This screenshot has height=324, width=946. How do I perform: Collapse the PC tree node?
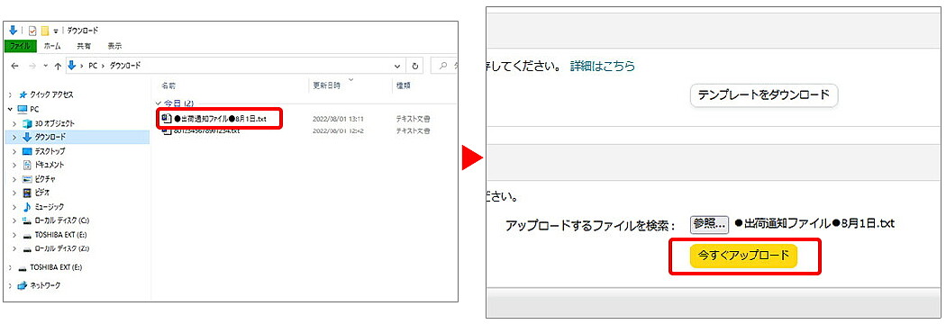point(11,109)
